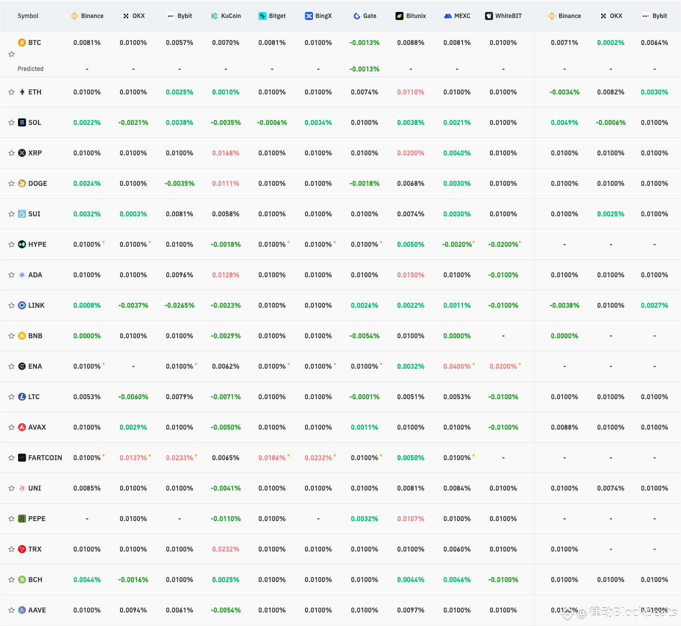Click the LTC coin icon
The image size is (681, 626).
(x=22, y=397)
